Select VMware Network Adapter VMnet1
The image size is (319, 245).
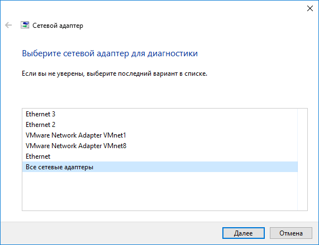(160, 135)
